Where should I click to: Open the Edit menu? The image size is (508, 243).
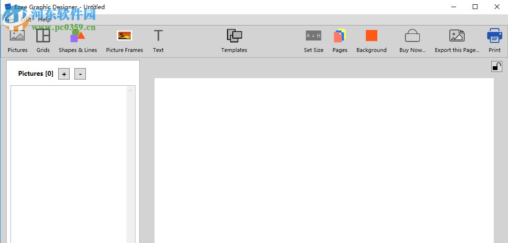[x=26, y=20]
